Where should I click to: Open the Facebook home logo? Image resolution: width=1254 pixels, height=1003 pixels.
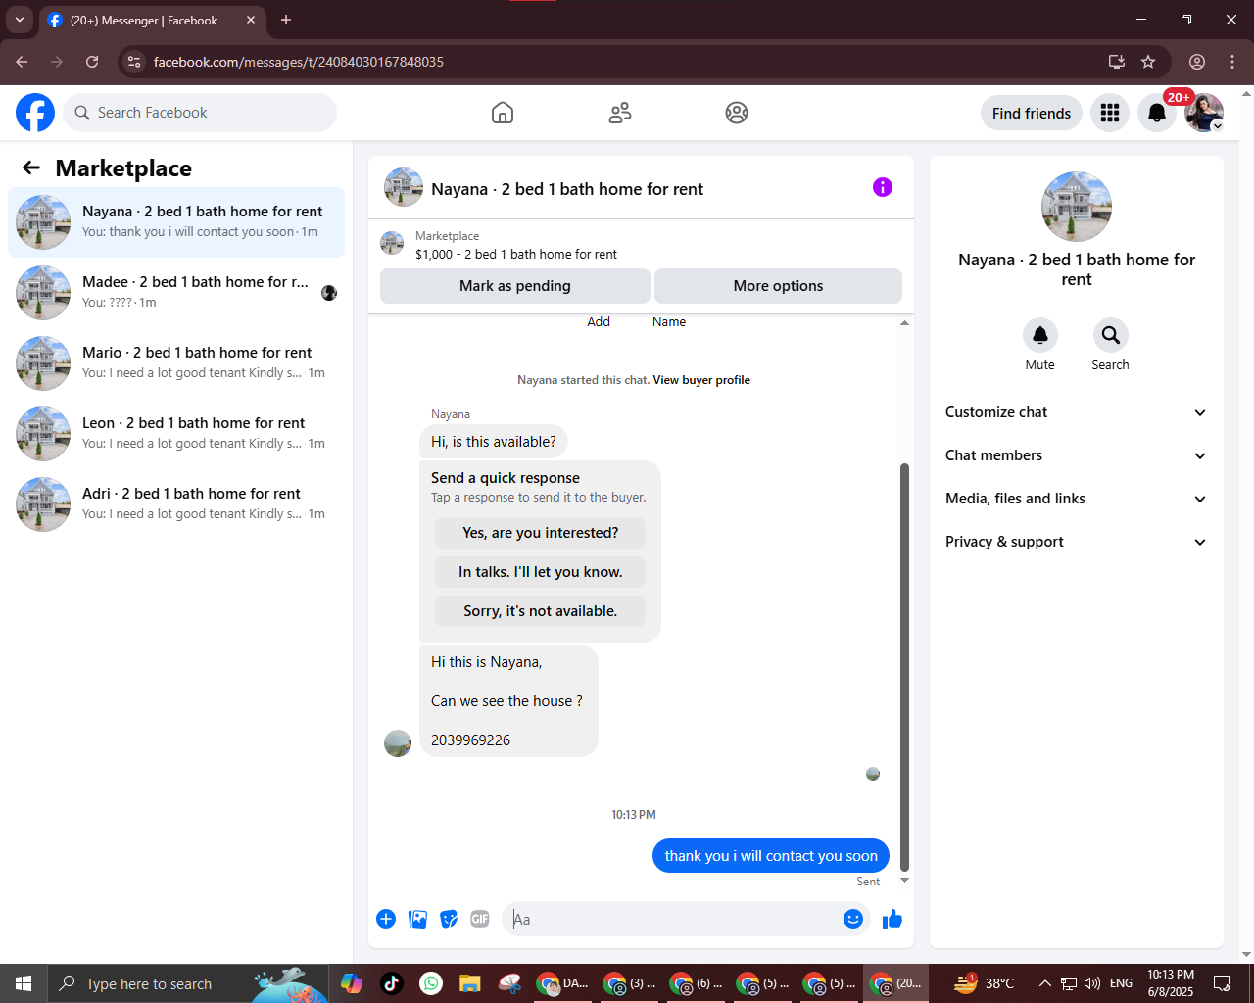click(x=35, y=113)
